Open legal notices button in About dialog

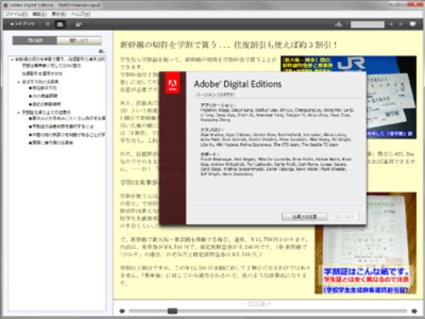(304, 216)
